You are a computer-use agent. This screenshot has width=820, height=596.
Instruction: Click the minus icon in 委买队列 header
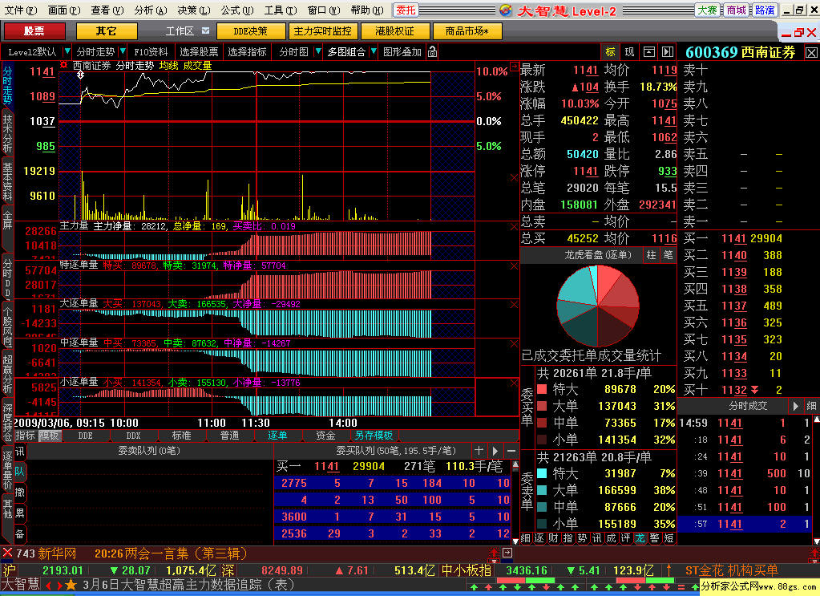(x=511, y=451)
